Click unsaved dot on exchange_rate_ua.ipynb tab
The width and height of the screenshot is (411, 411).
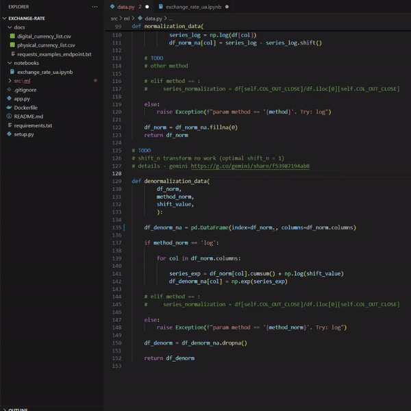point(227,7)
